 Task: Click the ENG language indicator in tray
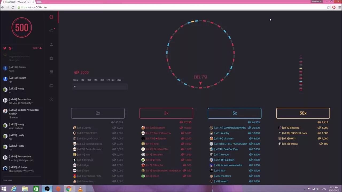324,189
